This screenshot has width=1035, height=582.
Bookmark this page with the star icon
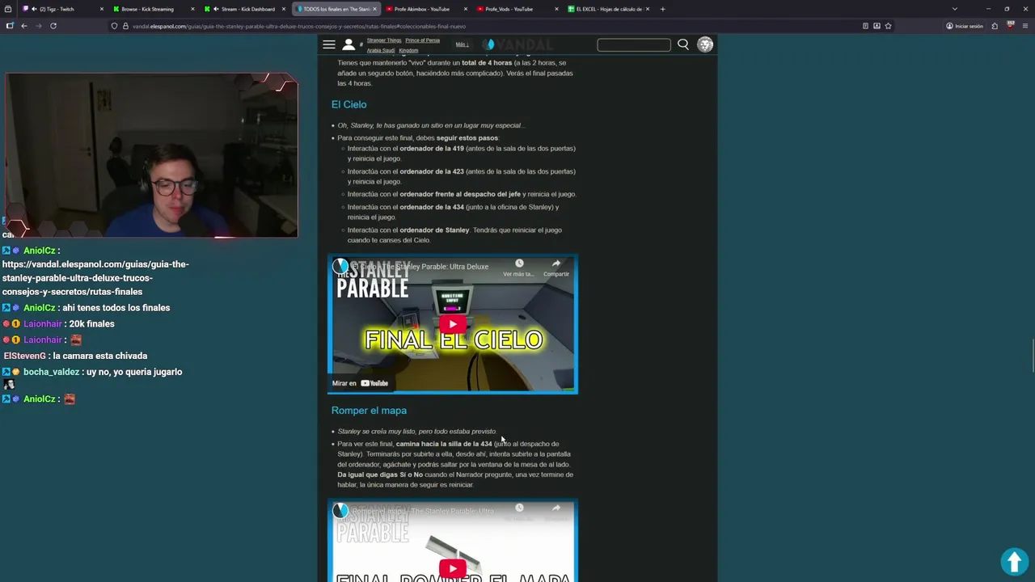[x=888, y=26]
